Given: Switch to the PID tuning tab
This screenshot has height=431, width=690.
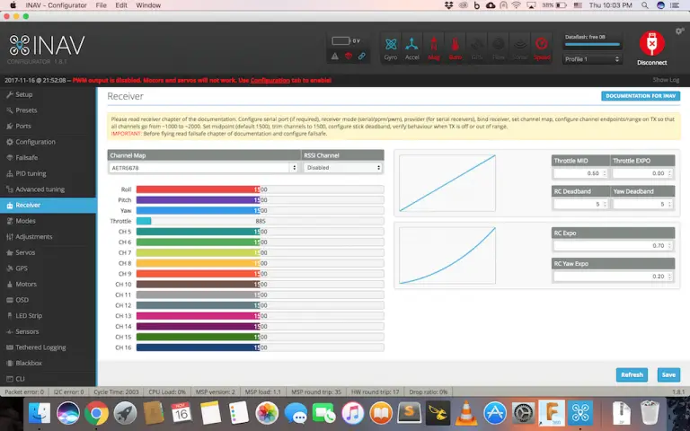Looking at the screenshot, I should pyautogui.click(x=31, y=173).
